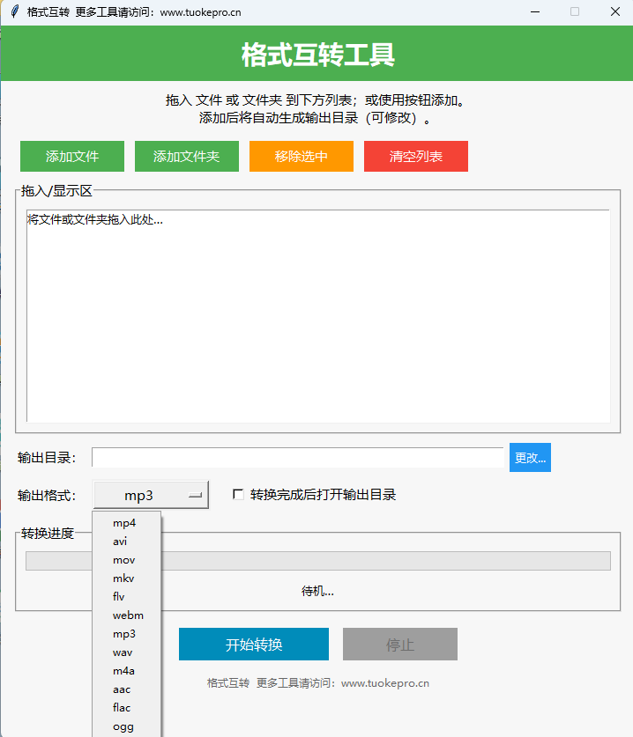Select mov output format option
Viewport: 633px width, 737px height.
[x=123, y=560]
